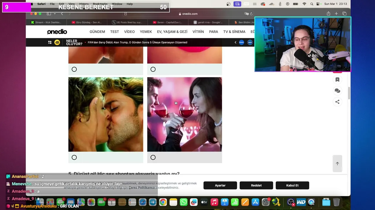The height and width of the screenshot is (210, 375).
Task: Go to the previous ticker headline with the left chevron
Action: (x=235, y=42)
